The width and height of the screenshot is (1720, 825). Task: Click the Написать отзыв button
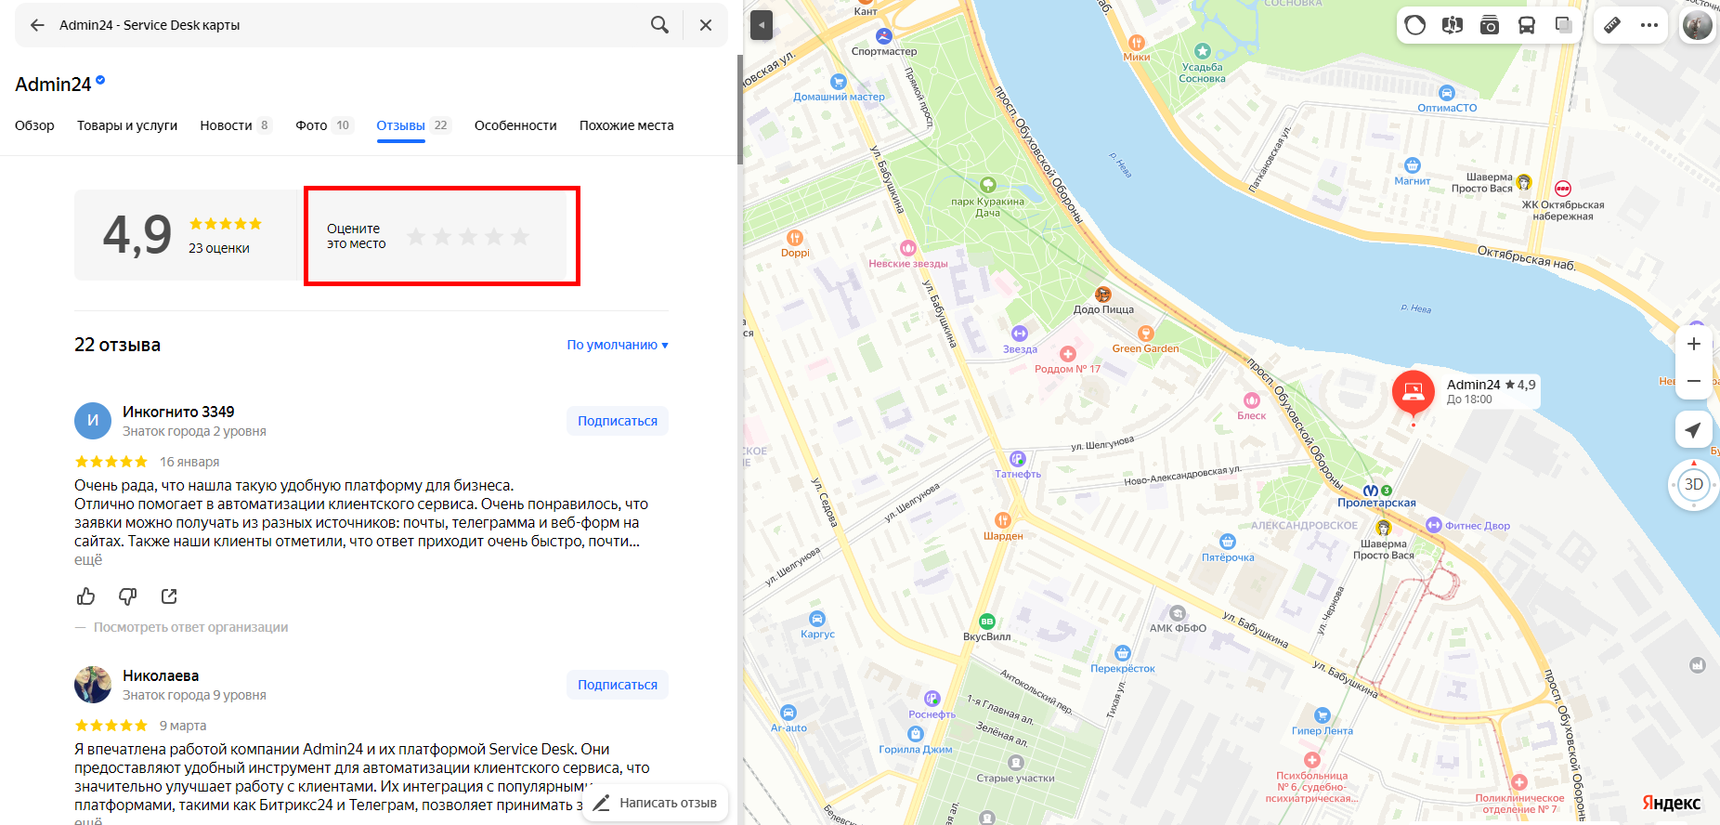click(x=656, y=803)
